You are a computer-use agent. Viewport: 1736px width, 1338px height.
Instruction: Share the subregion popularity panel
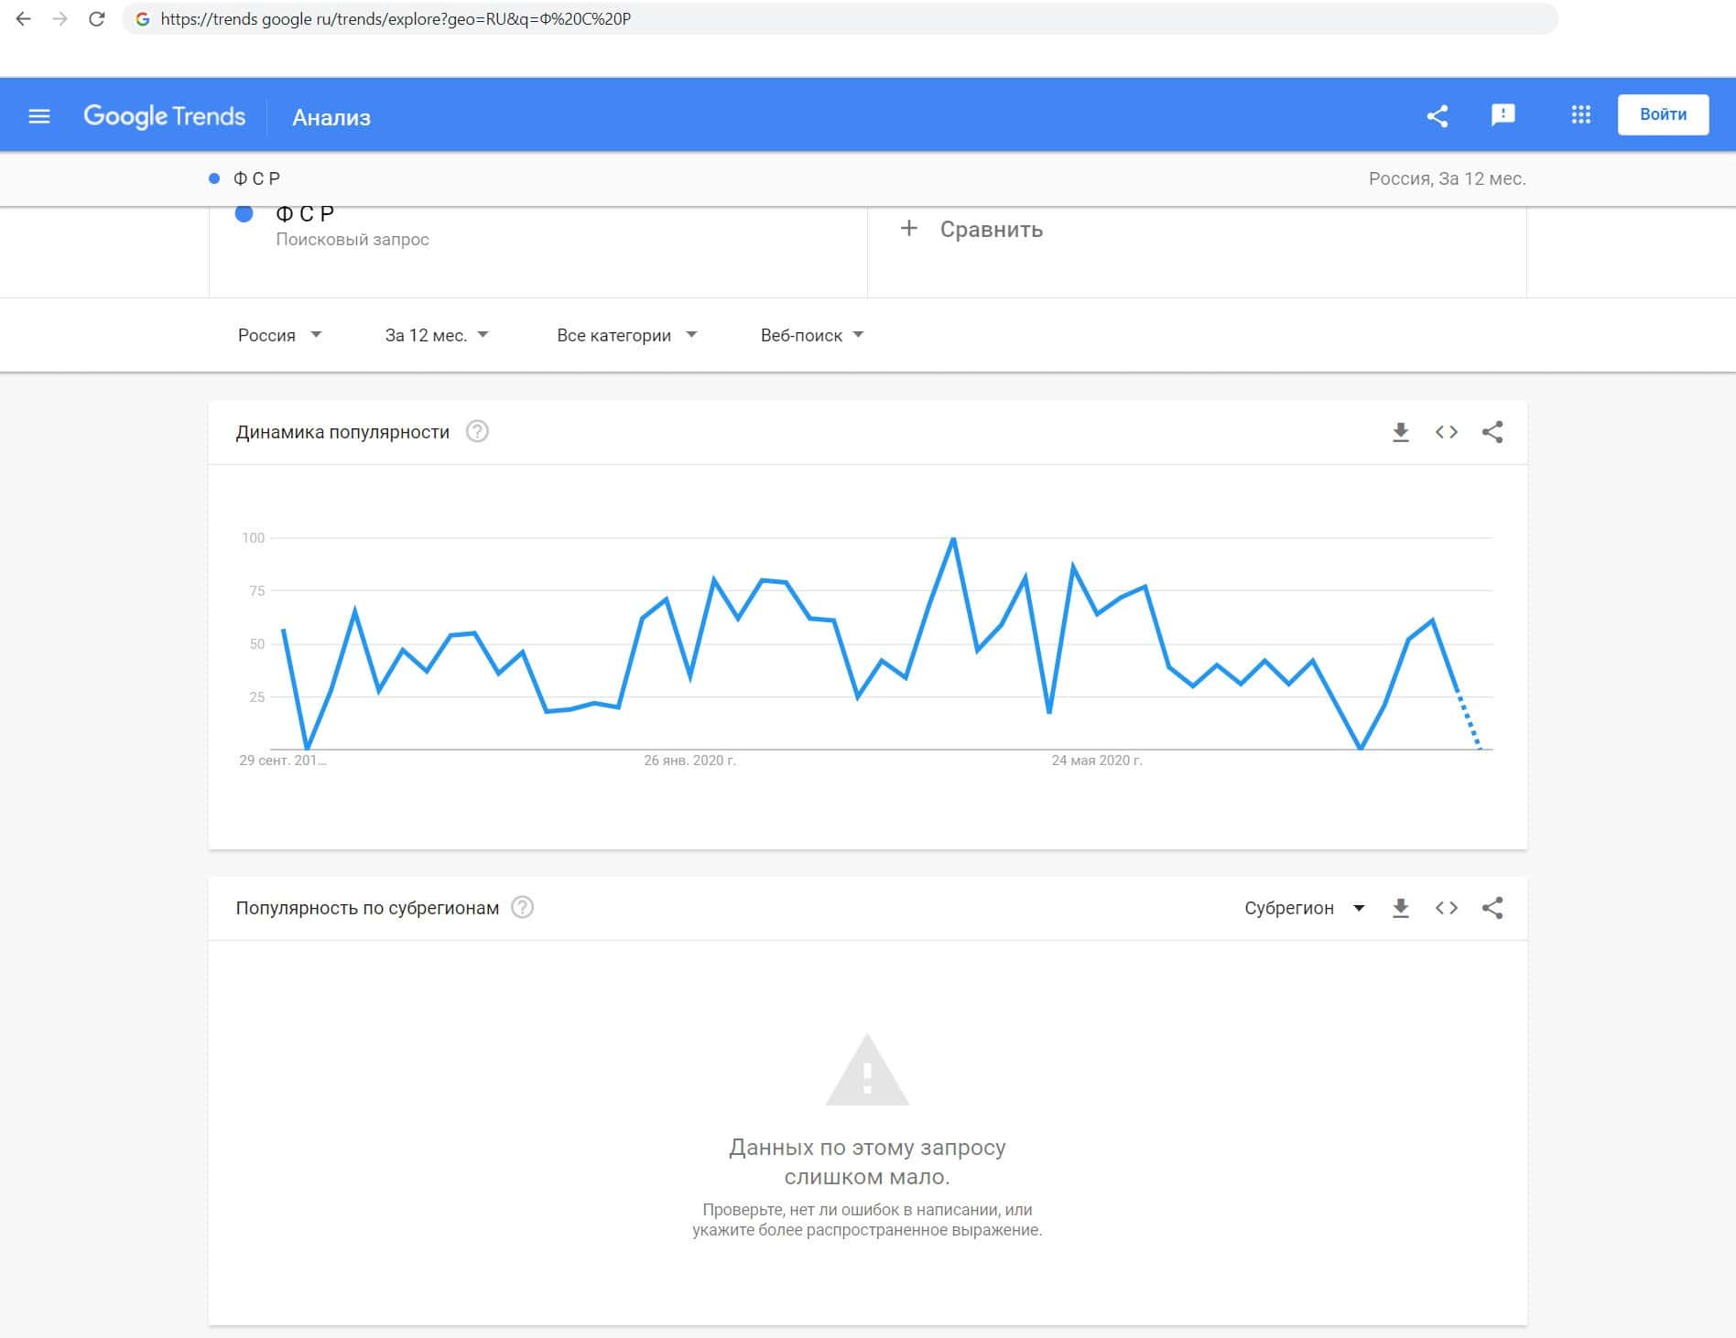pos(1492,908)
